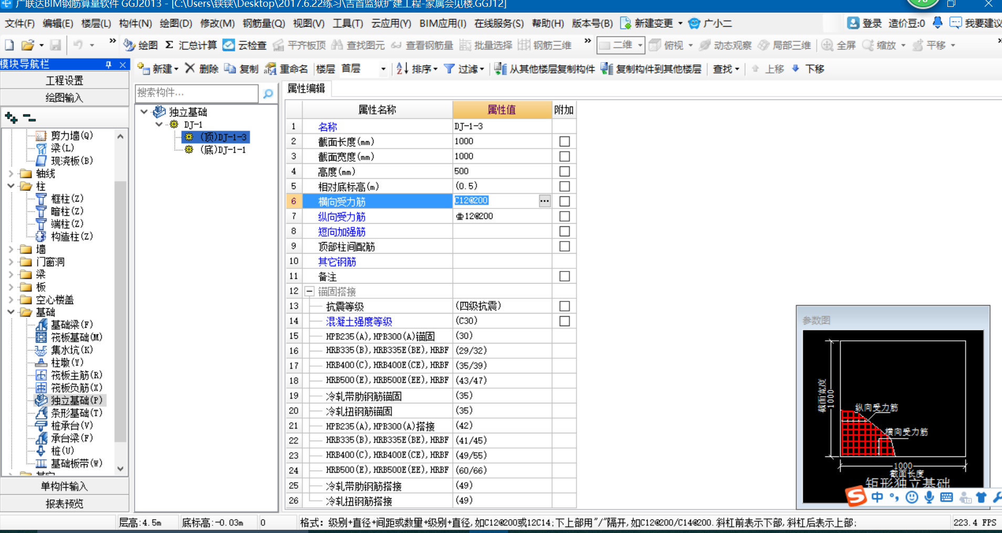
Task: Open the 楼层(L) menu
Action: click(96, 24)
